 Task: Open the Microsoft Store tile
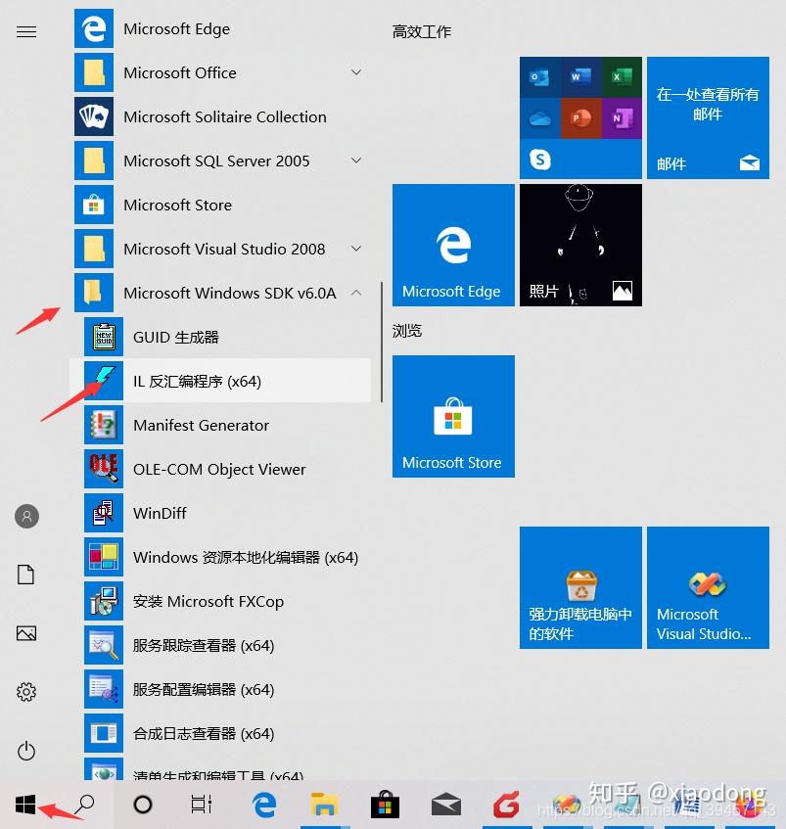tap(453, 416)
